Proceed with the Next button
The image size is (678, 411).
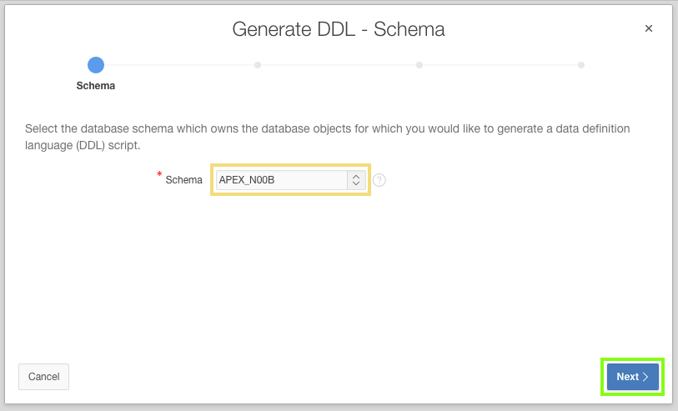coord(632,377)
